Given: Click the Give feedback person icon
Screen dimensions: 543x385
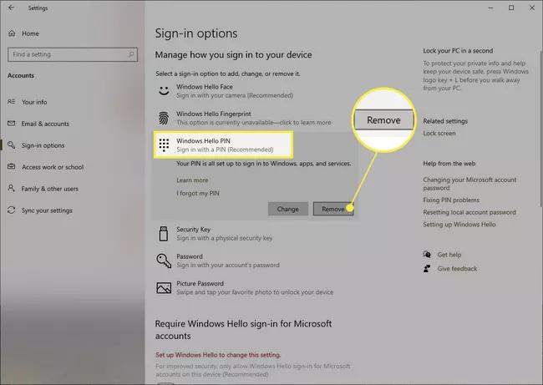Looking at the screenshot, I should [x=427, y=268].
